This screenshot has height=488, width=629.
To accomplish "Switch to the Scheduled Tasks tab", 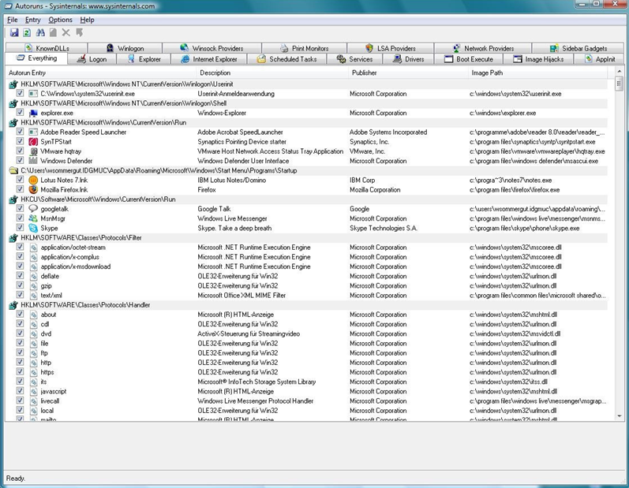I will (x=286, y=59).
